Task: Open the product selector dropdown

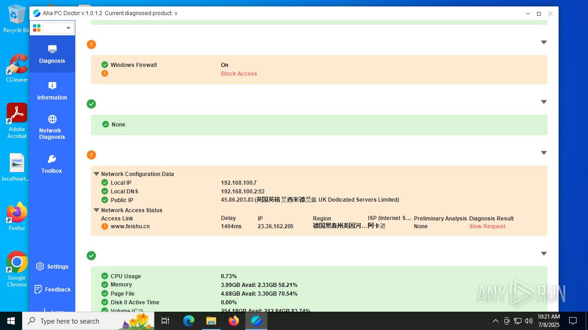Action: 58,28
